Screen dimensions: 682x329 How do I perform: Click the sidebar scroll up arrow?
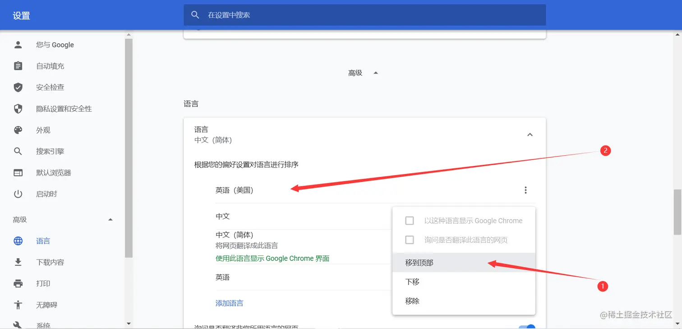click(129, 35)
